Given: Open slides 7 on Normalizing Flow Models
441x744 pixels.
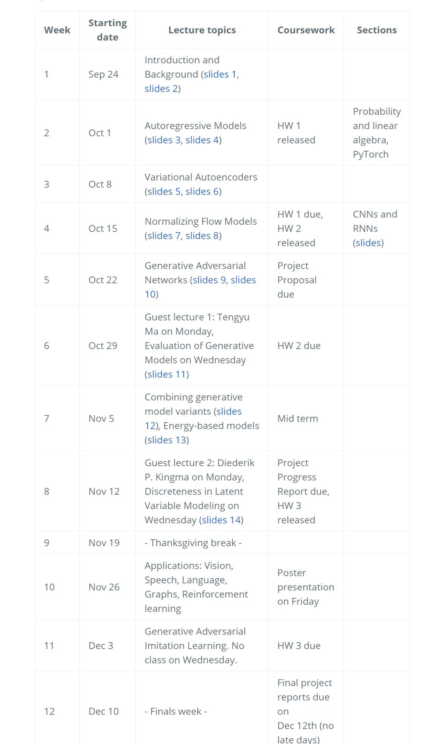Looking at the screenshot, I should click(x=164, y=236).
